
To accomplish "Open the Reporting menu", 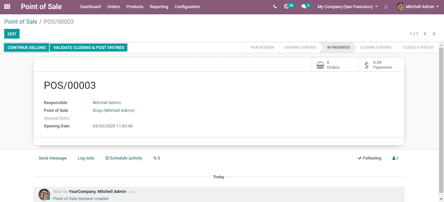I will (x=159, y=6).
